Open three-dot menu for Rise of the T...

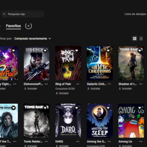[15, 141]
